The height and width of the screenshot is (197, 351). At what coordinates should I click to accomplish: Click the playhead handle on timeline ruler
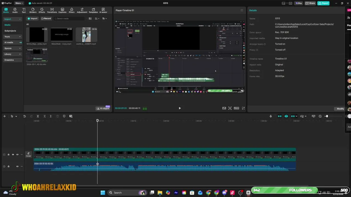point(97,121)
